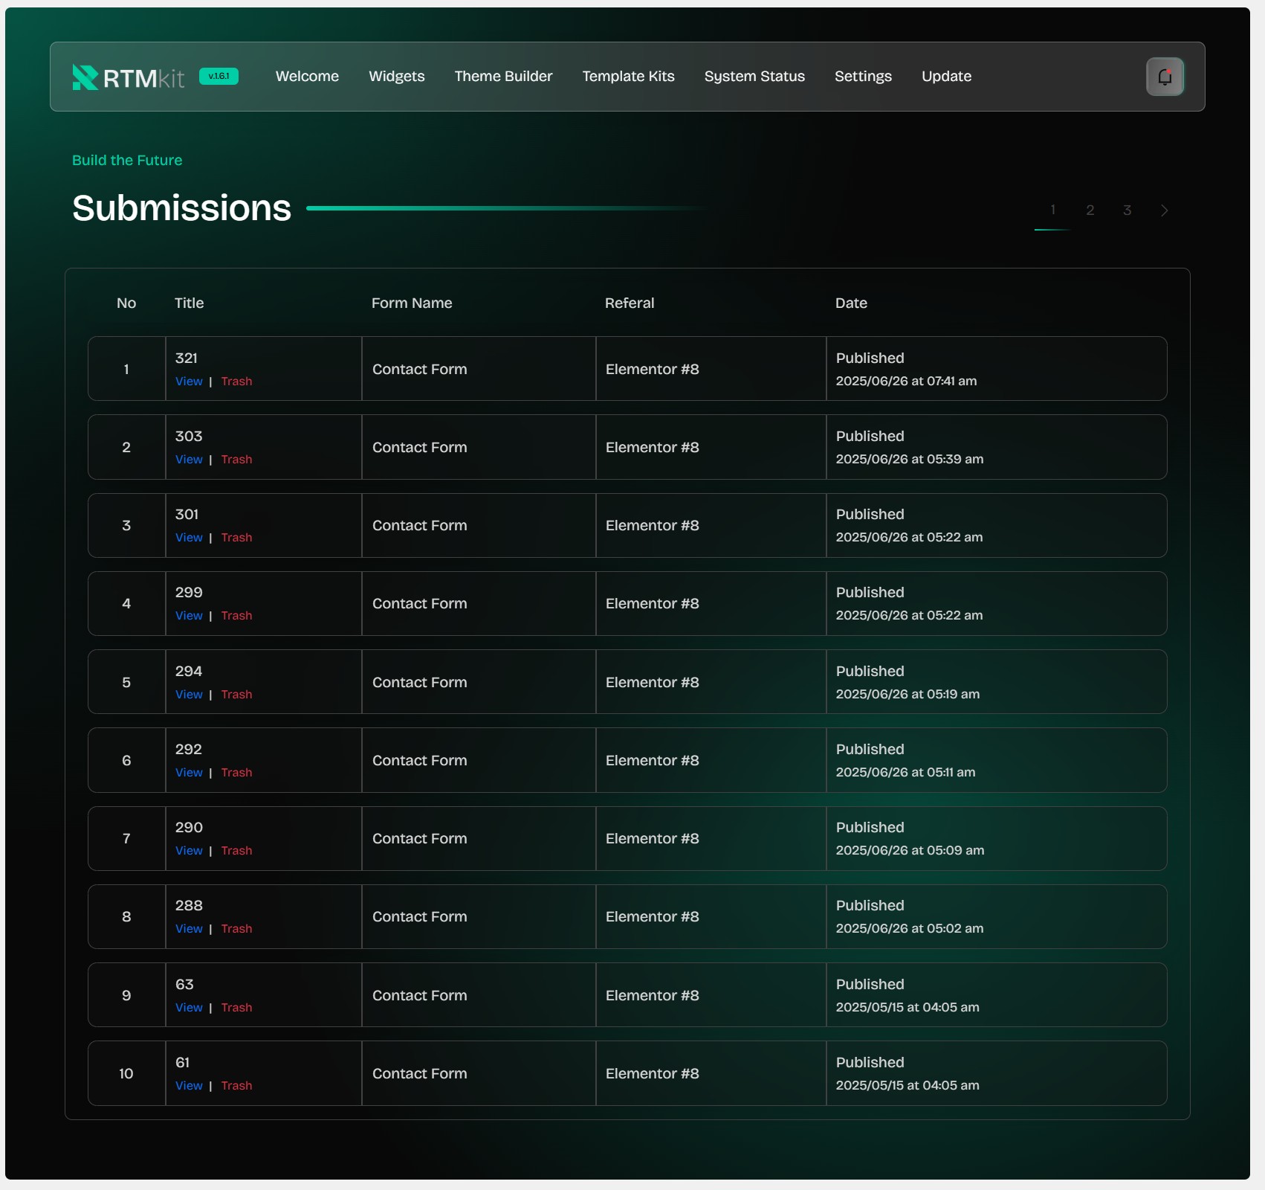Click title 303 in row 2

click(189, 436)
